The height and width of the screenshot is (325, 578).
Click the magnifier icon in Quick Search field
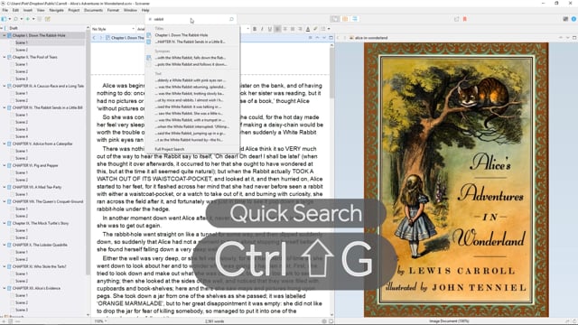(x=231, y=19)
